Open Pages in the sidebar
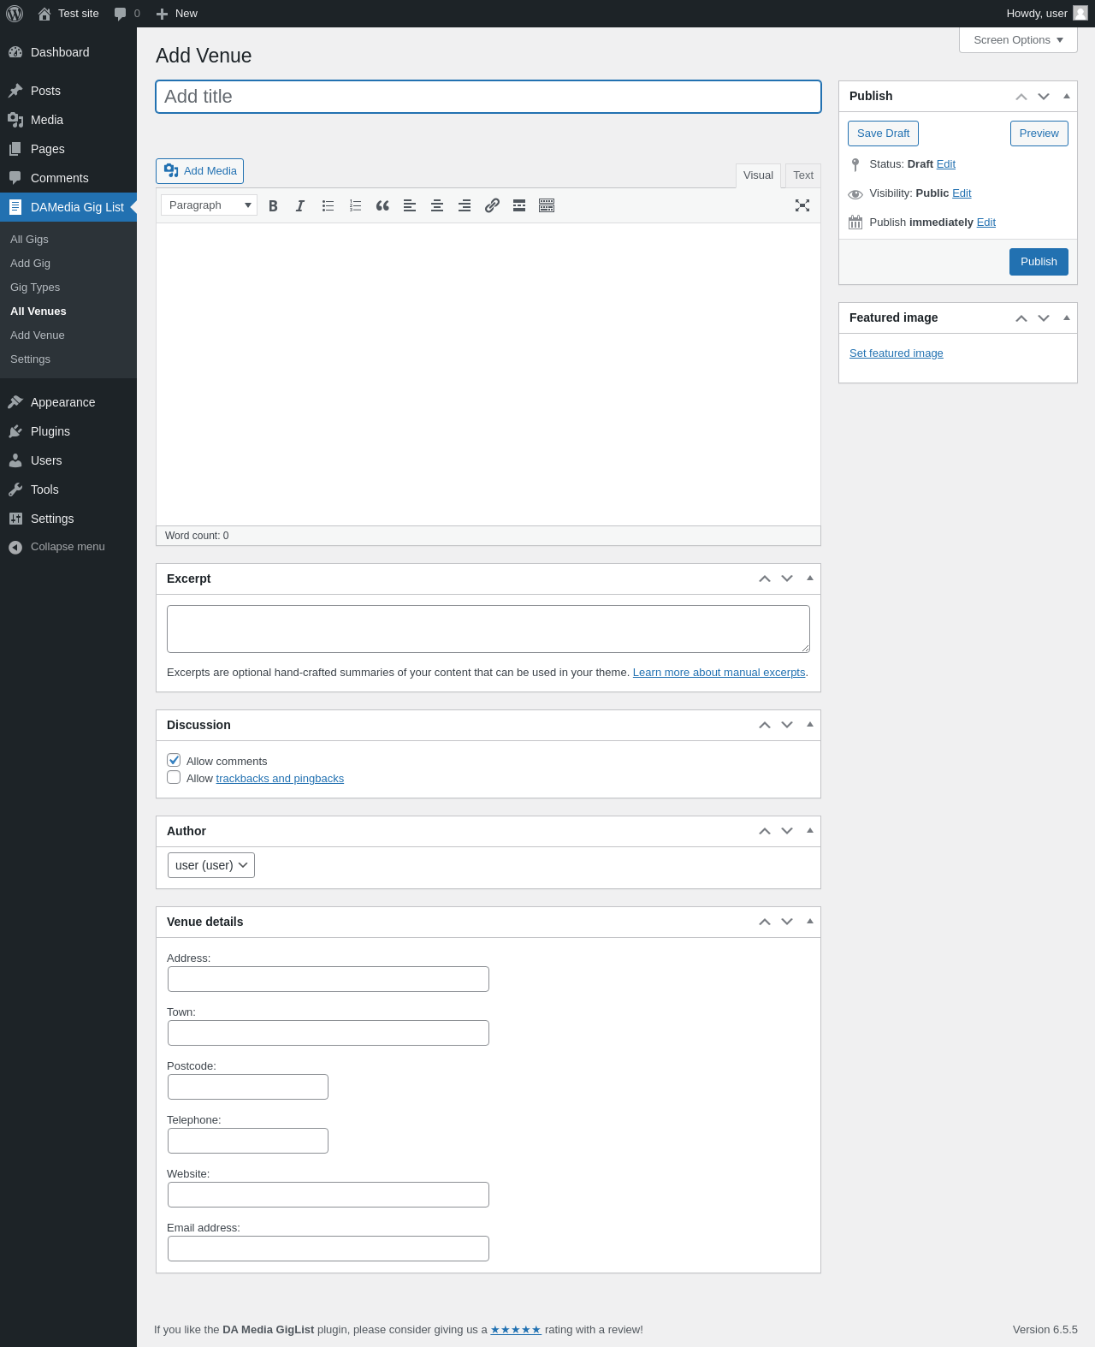 (x=68, y=149)
